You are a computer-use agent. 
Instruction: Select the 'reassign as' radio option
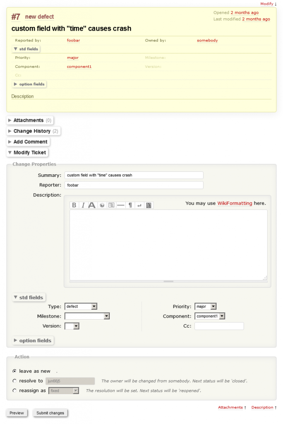pos(15,390)
